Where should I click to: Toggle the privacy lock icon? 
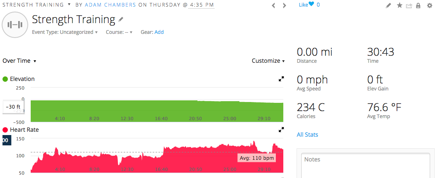[x=418, y=5]
